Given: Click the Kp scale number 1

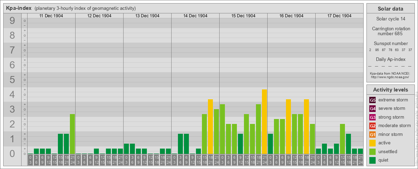Looking at the screenshot, I should click(12, 139).
